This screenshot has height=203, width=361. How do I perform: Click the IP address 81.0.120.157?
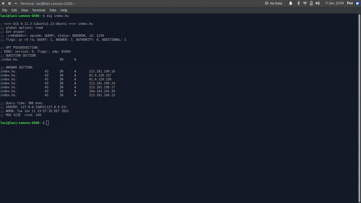tap(100, 75)
